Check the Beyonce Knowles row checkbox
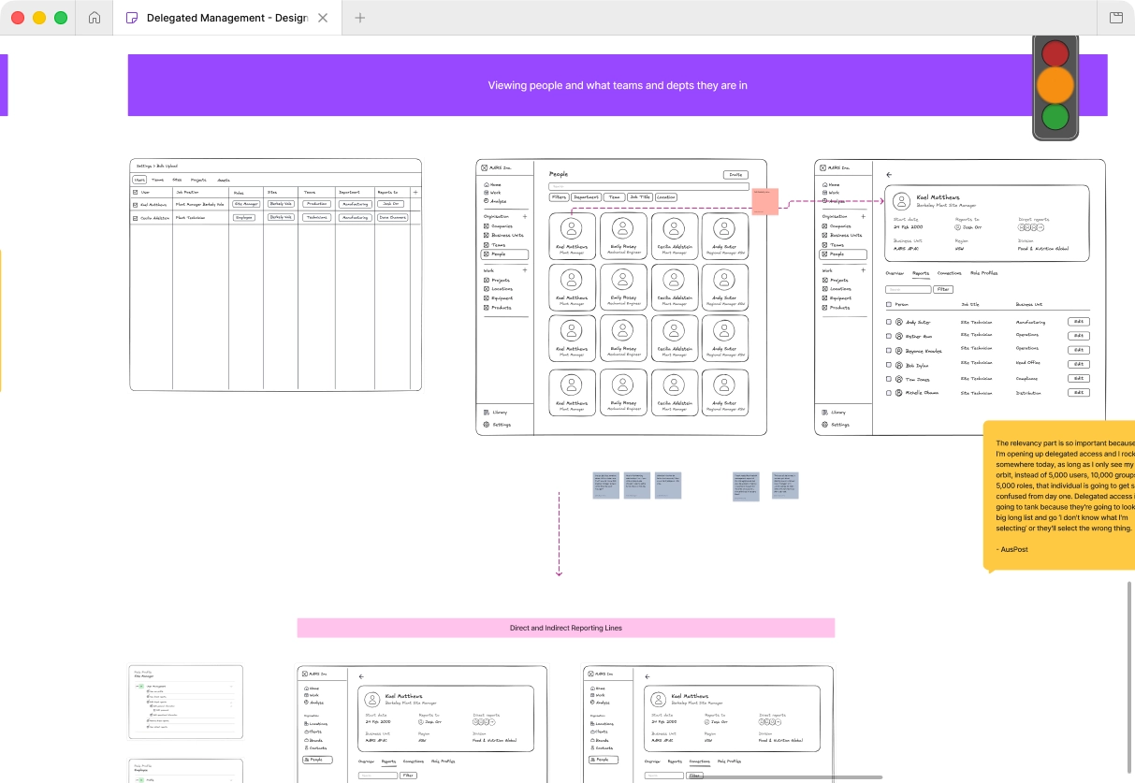Screen dimensions: 1135x783 tap(889, 351)
